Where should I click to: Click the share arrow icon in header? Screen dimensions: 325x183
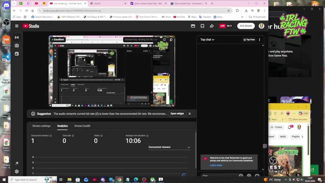pyautogui.click(x=212, y=26)
